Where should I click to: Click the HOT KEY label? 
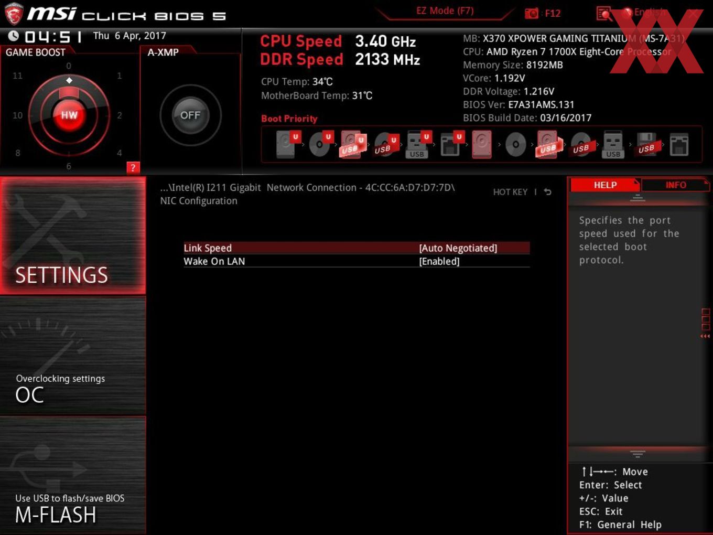point(510,192)
